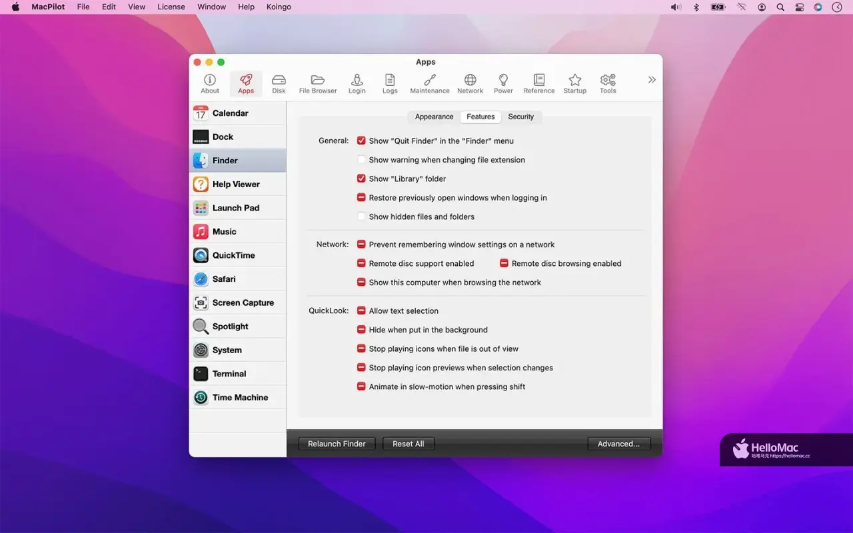Image resolution: width=853 pixels, height=533 pixels.
Task: Expand the toolbar overflow chevron
Action: 652,80
